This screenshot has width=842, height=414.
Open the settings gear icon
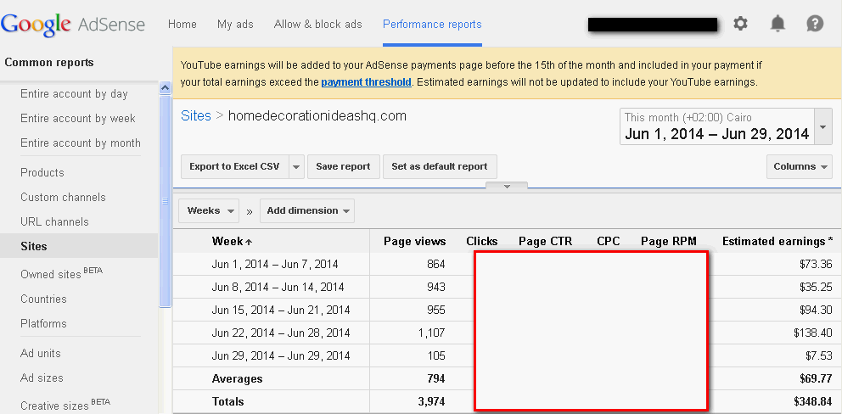[740, 24]
